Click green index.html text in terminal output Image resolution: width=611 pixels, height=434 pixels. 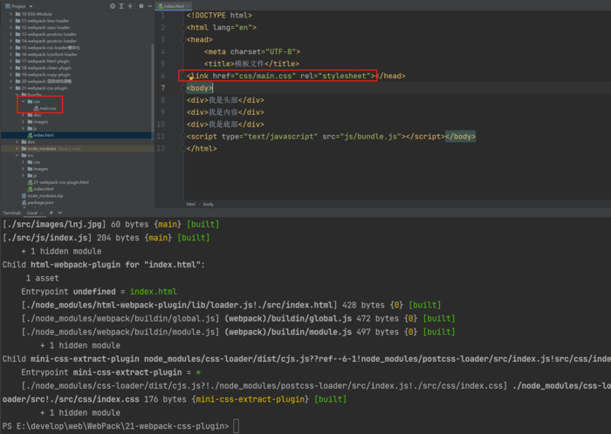coord(153,292)
